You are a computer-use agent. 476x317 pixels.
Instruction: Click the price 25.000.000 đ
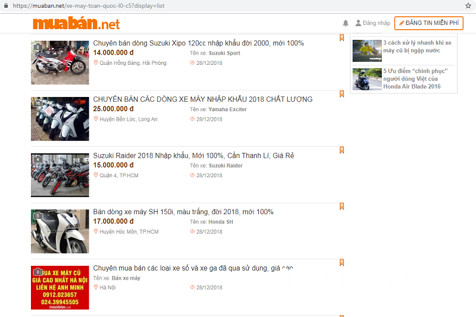(x=113, y=109)
